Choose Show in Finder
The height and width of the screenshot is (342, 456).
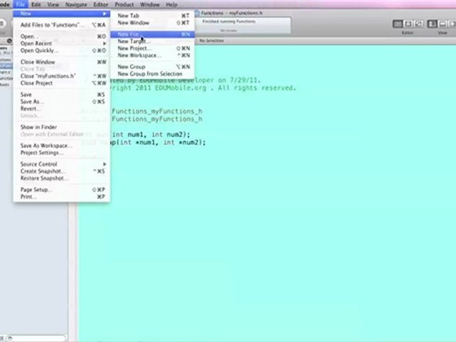tap(62, 127)
